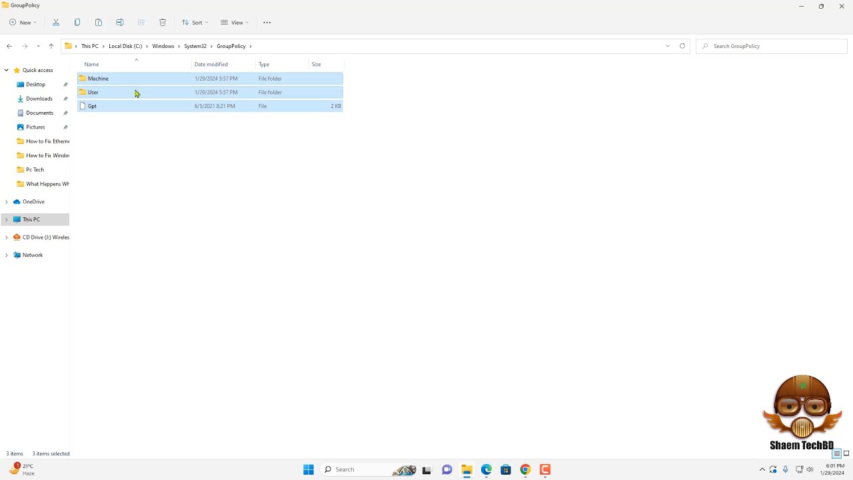This screenshot has height=480, width=853.
Task: Click Local Disk (C:) breadcrumb
Action: (125, 46)
